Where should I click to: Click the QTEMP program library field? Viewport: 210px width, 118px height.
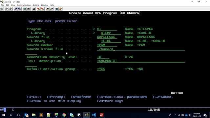(111, 33)
